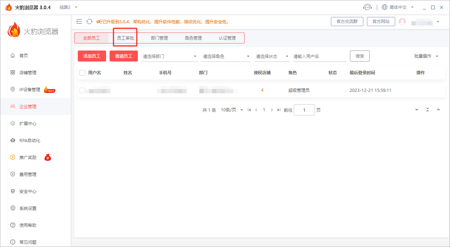Check the select-all checkbox in table header
Viewport: 450px width, 247px height.
[82, 72]
